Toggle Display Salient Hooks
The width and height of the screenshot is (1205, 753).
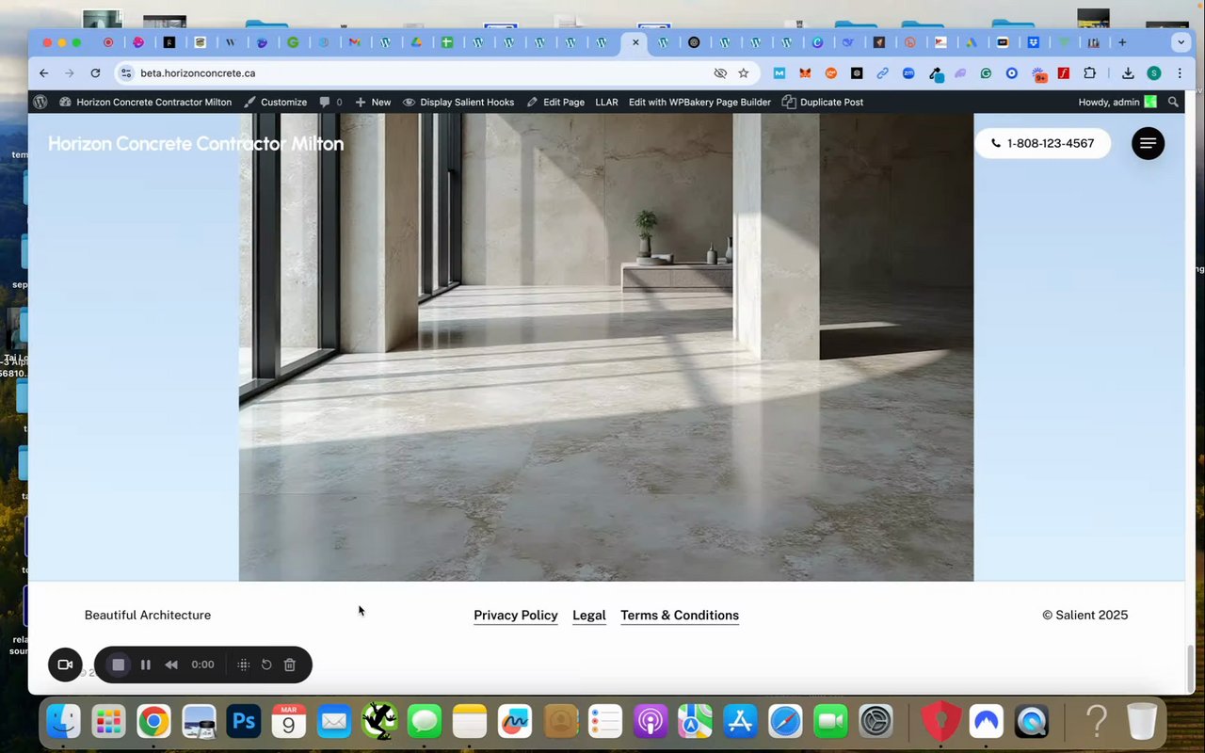tap(458, 102)
